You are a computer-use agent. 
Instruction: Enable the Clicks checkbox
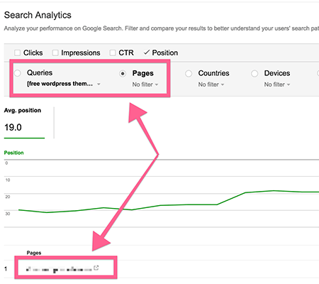click(17, 53)
